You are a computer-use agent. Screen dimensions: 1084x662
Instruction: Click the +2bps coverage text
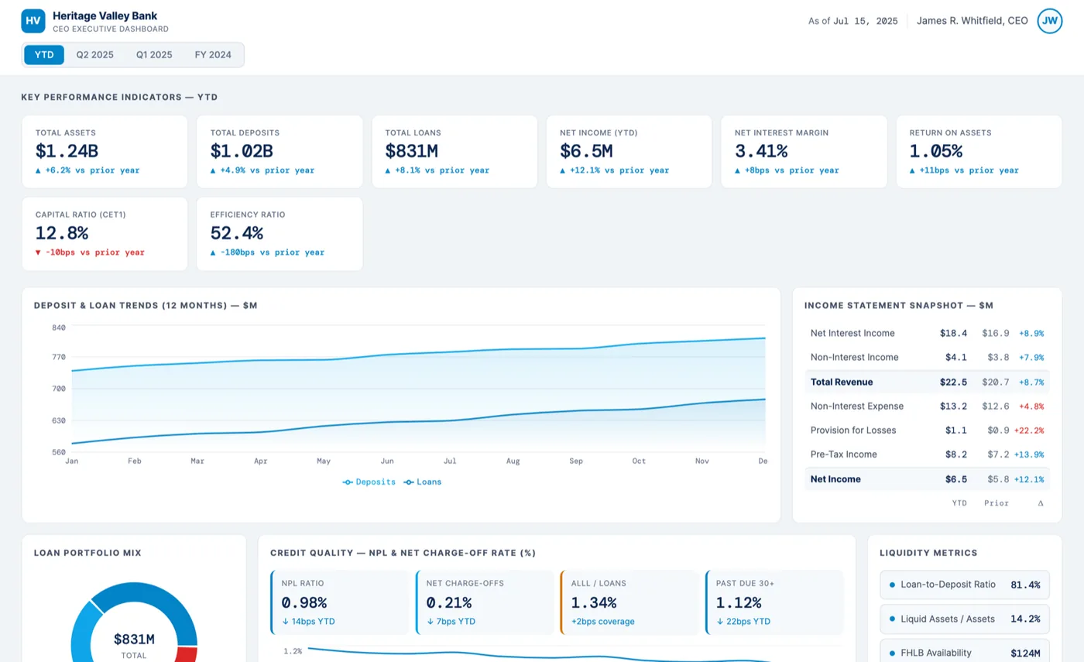point(602,621)
